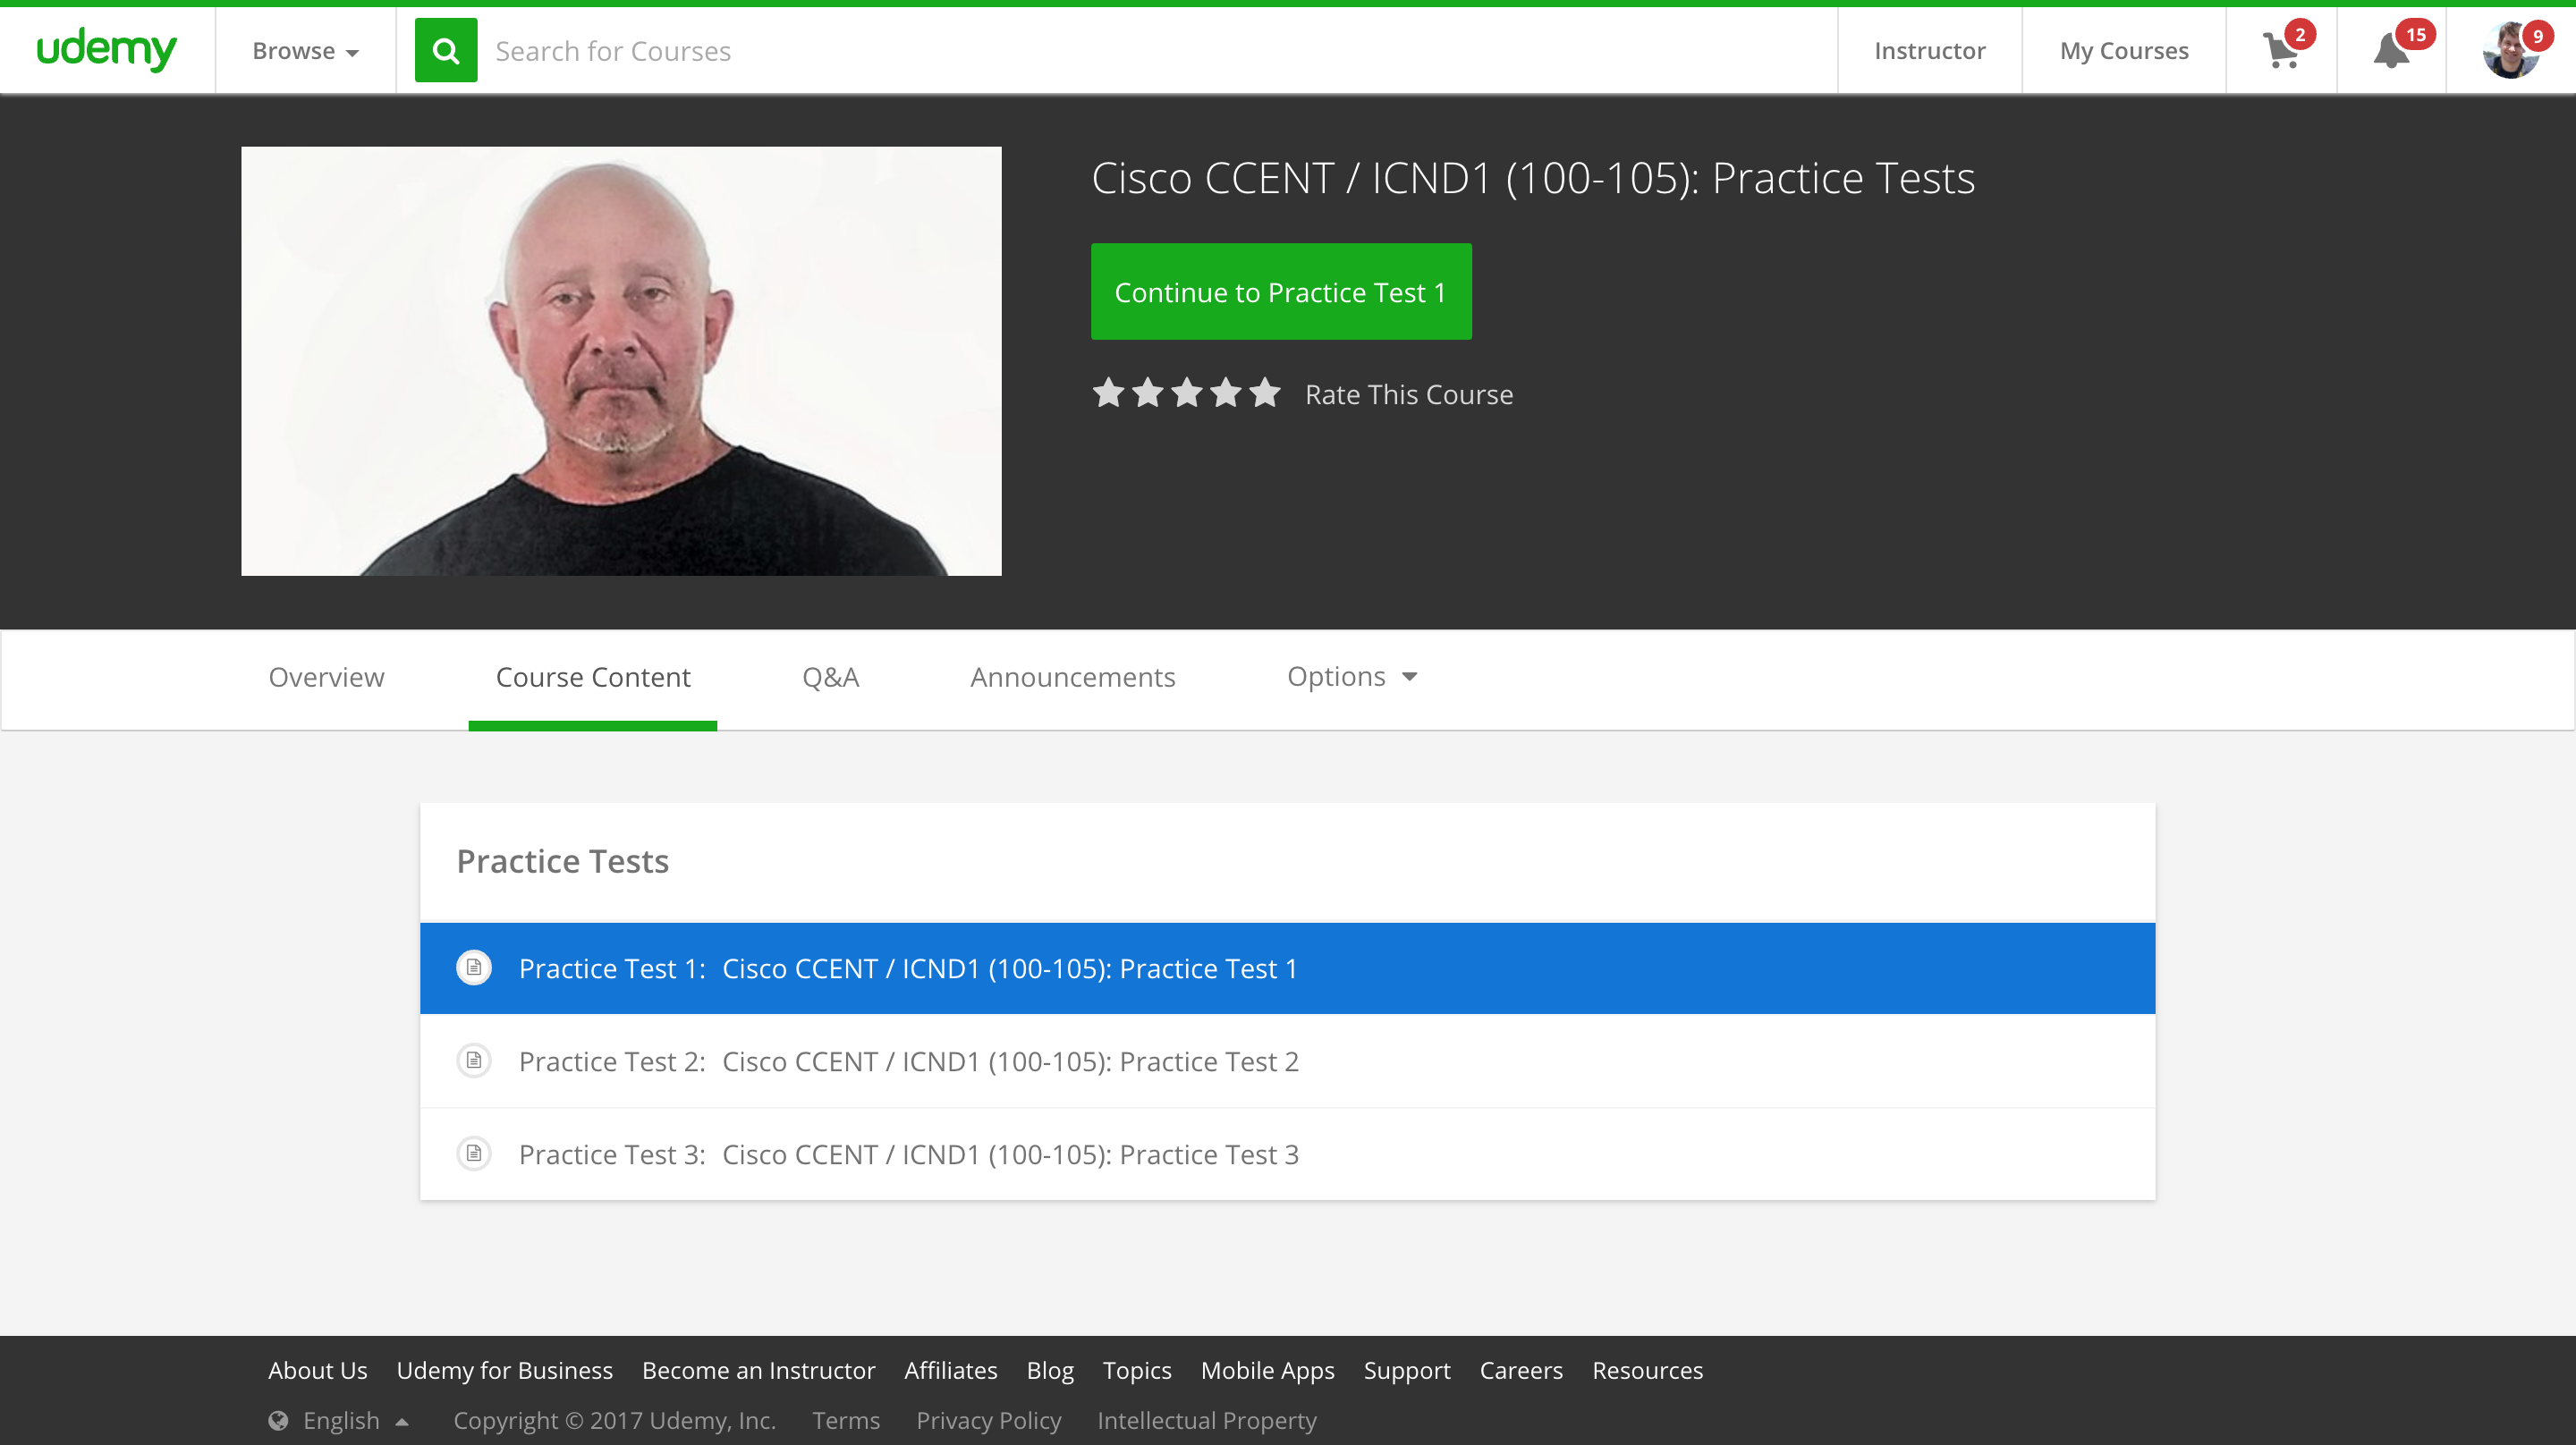
Task: Click the Practice Test 2 document icon
Action: coord(474,1061)
